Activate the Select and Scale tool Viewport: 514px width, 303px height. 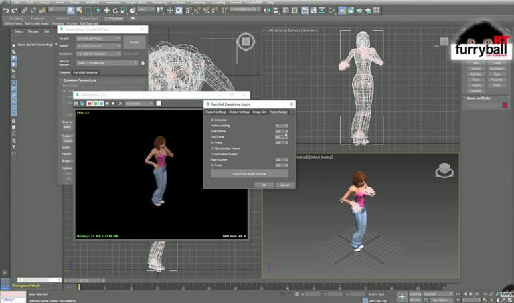click(124, 11)
